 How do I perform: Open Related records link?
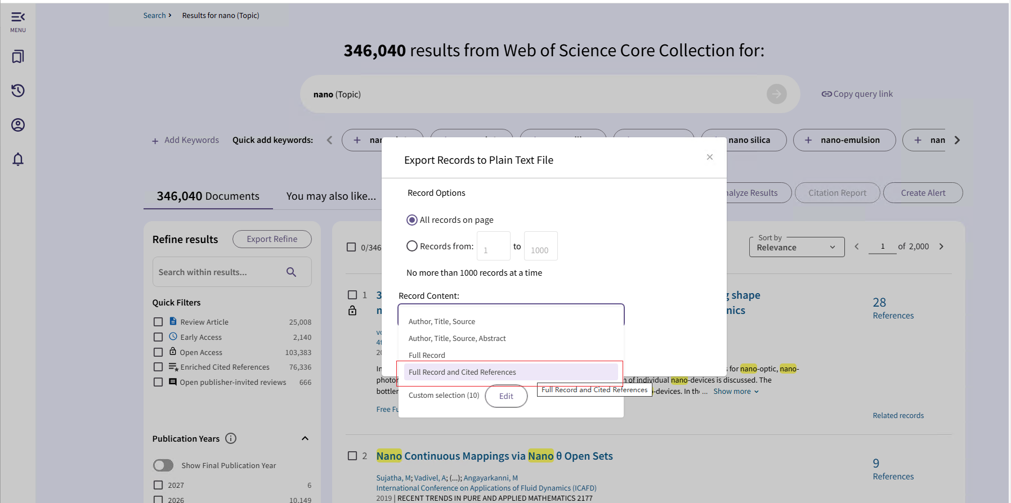pyautogui.click(x=898, y=416)
